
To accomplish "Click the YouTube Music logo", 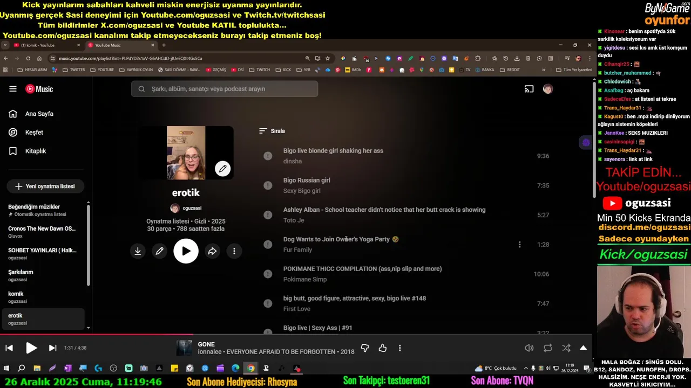I will tap(39, 89).
